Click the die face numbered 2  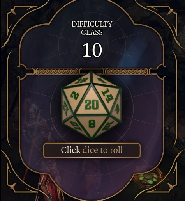(75, 96)
